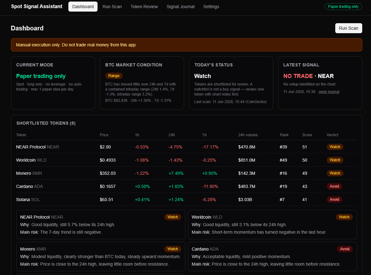Click the Shortlisted Tokens (5) heading
Viewport: 371px width, 275px height.
pyautogui.click(x=46, y=123)
